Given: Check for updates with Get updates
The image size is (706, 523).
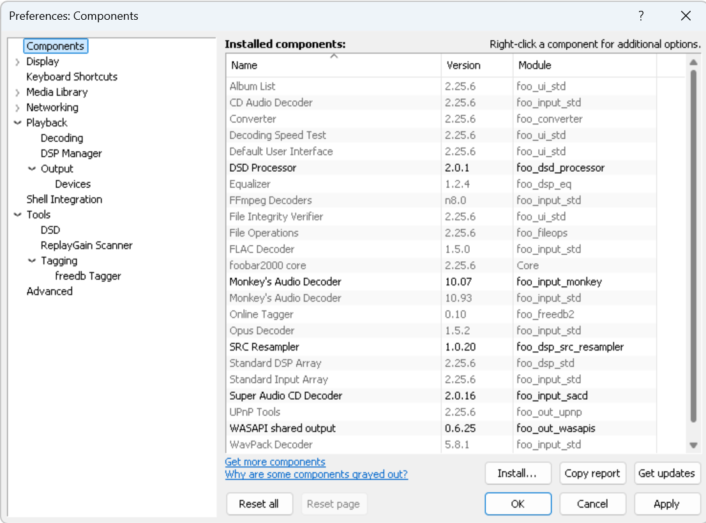Looking at the screenshot, I should click(667, 473).
